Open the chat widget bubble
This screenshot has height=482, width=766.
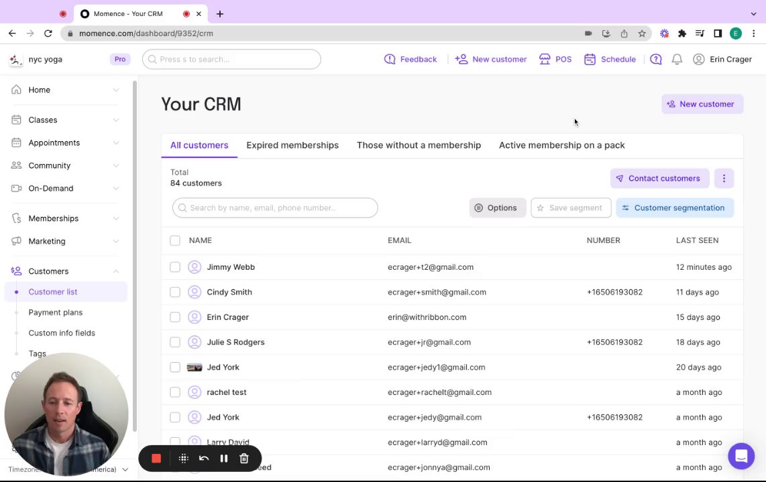tap(741, 456)
